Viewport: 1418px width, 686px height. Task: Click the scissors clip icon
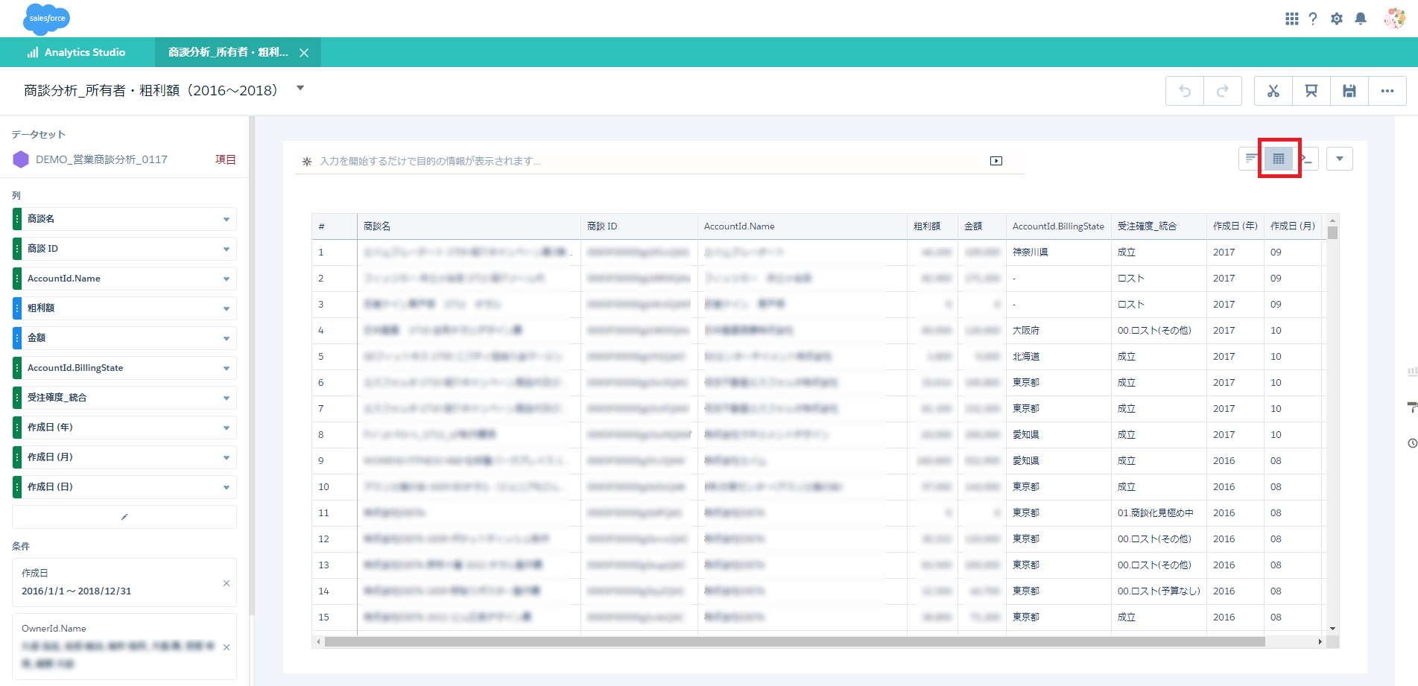point(1273,91)
